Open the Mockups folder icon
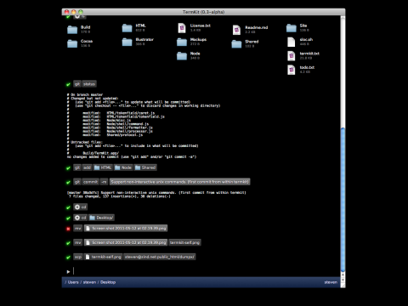 182,42
